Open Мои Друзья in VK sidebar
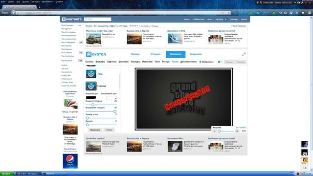This screenshot has width=313, height=176. coord(67,29)
